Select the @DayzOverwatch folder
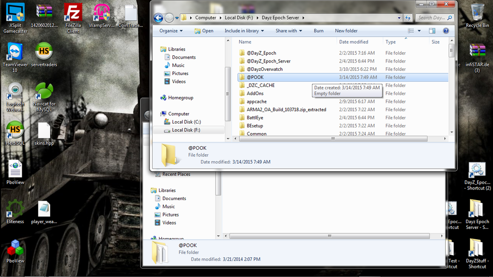493x277 pixels. coord(265,69)
